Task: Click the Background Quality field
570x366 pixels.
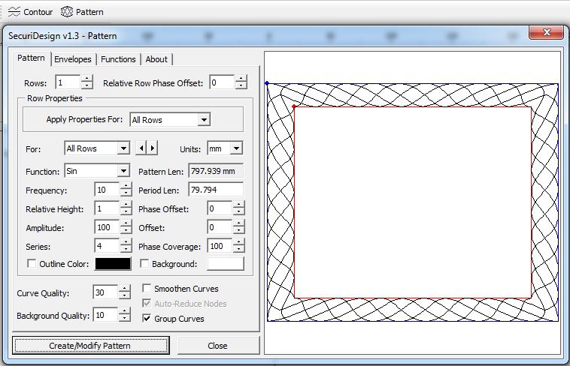Action: coord(105,315)
